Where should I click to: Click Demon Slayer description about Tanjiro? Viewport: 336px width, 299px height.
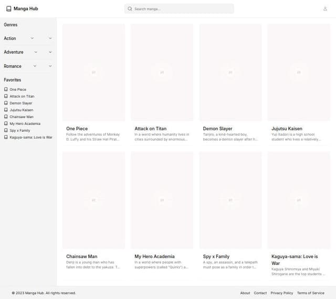pos(230,137)
